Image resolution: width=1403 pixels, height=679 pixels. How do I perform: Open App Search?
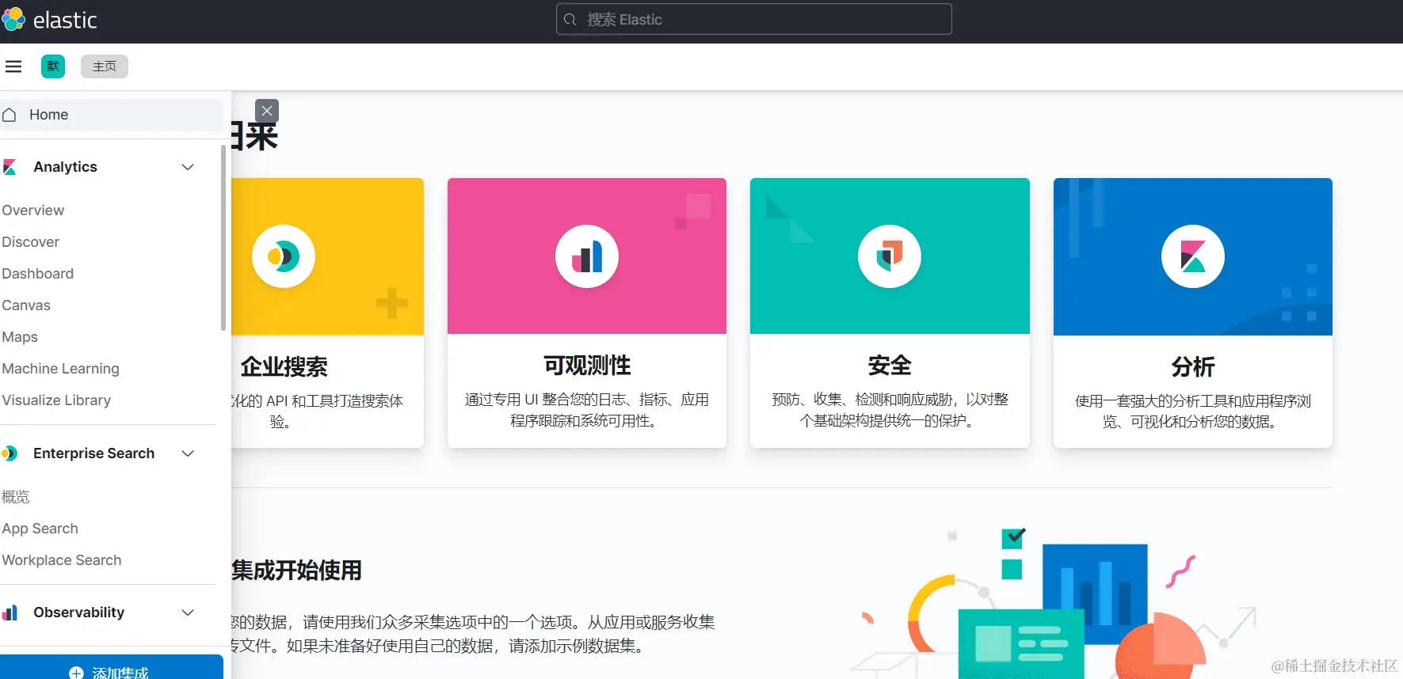[x=40, y=529]
